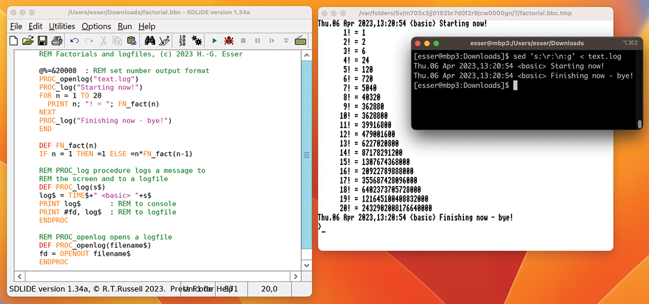Save the program with the floppy icon

42,41
